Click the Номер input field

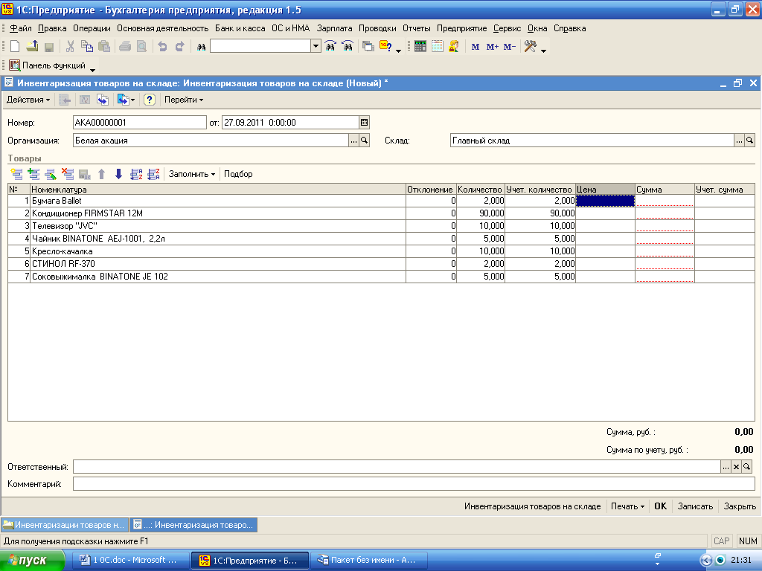[x=140, y=123]
